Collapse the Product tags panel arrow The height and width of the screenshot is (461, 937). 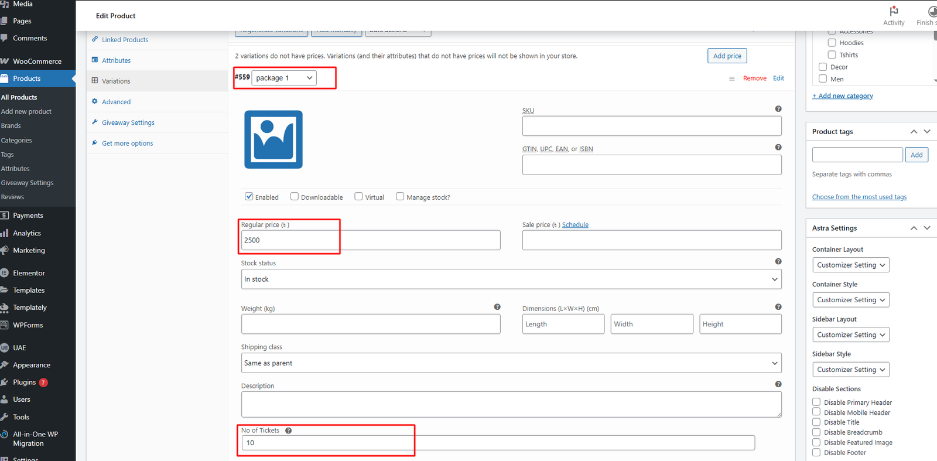[914, 132]
